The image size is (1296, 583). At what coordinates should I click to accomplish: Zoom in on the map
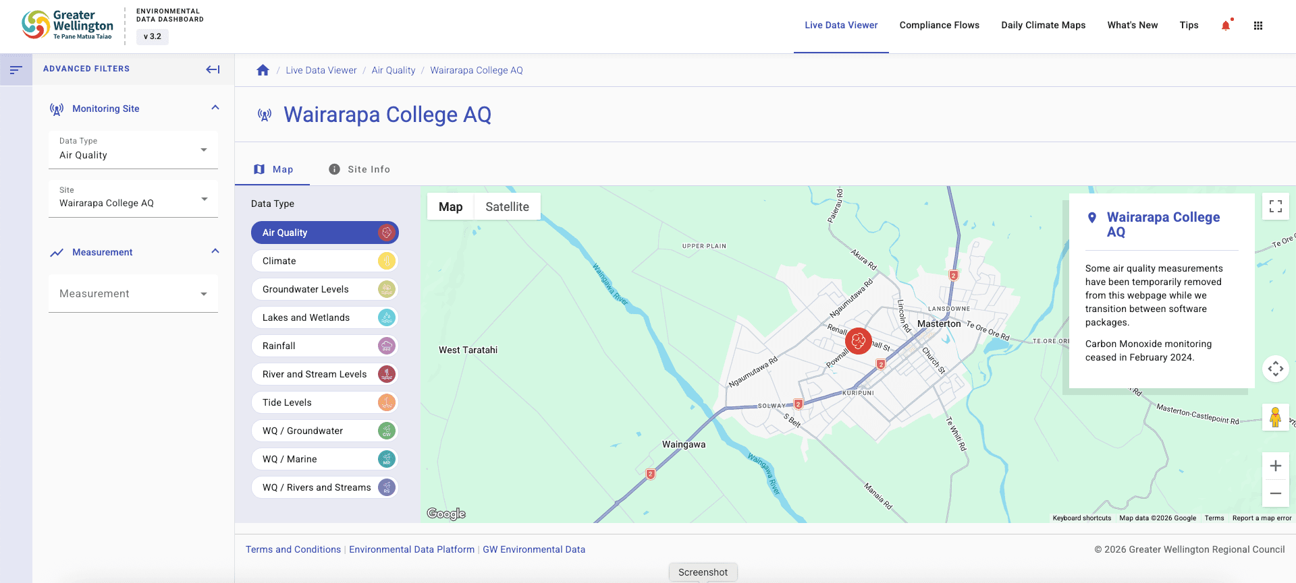pyautogui.click(x=1276, y=466)
